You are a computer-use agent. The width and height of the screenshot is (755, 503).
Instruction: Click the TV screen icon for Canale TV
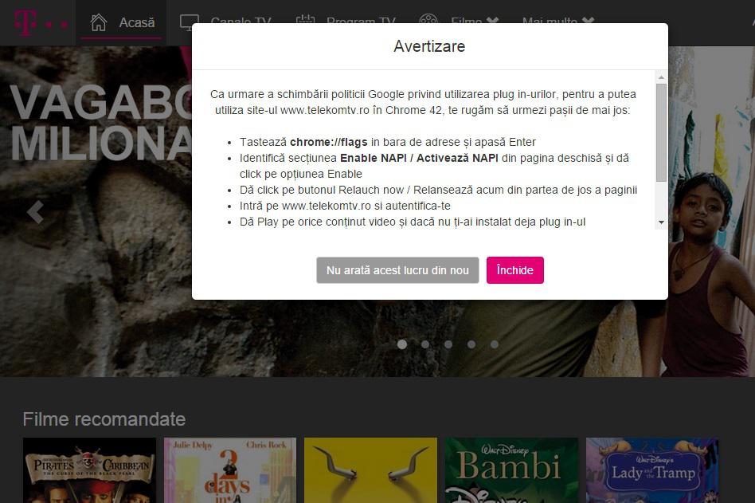190,22
